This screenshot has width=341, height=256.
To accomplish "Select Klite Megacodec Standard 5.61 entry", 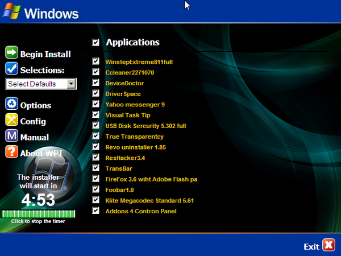I will [x=149, y=200].
